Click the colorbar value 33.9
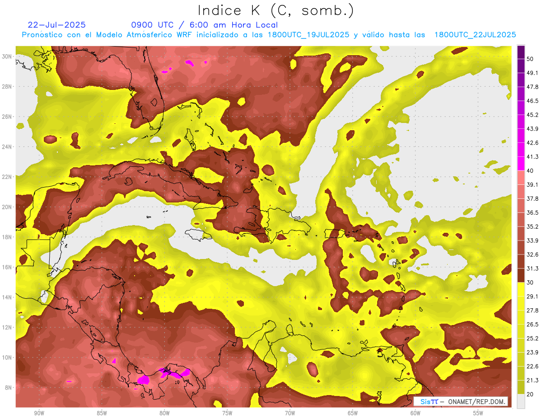Image resolution: width=542 pixels, height=419 pixels. click(x=532, y=240)
